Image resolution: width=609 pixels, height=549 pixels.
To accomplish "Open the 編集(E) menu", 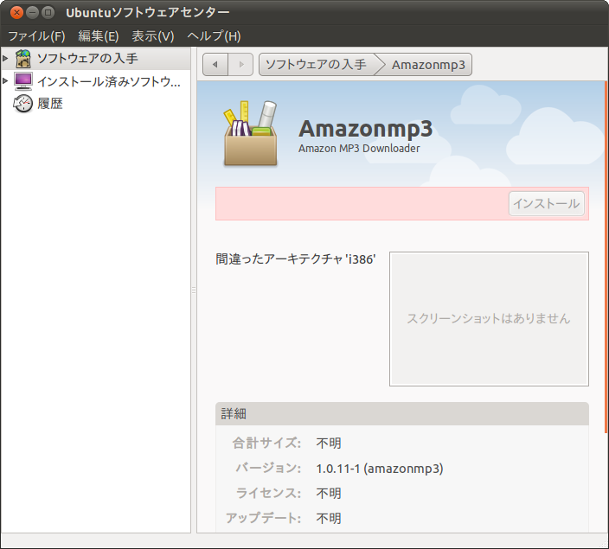I will [x=98, y=36].
